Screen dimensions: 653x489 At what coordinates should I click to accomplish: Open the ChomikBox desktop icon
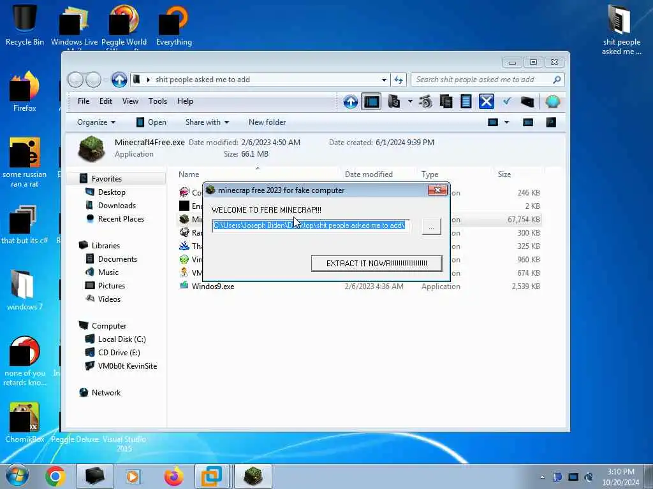coord(25,422)
